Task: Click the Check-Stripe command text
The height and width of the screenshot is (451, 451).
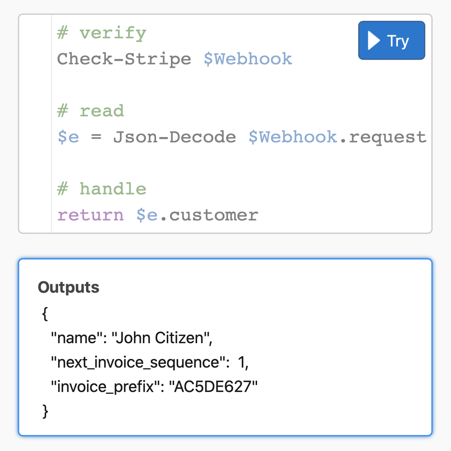Action: coord(124,59)
